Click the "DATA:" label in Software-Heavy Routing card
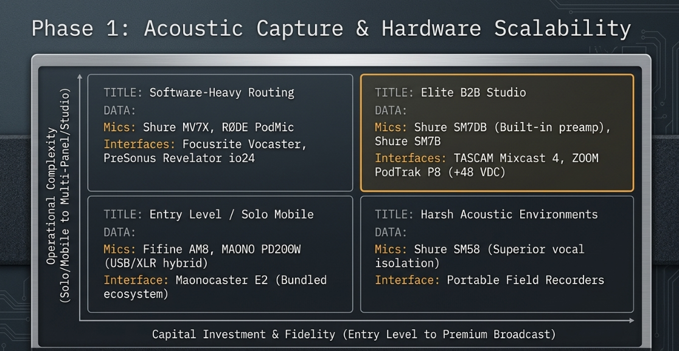This screenshot has height=351, width=679. 119,111
